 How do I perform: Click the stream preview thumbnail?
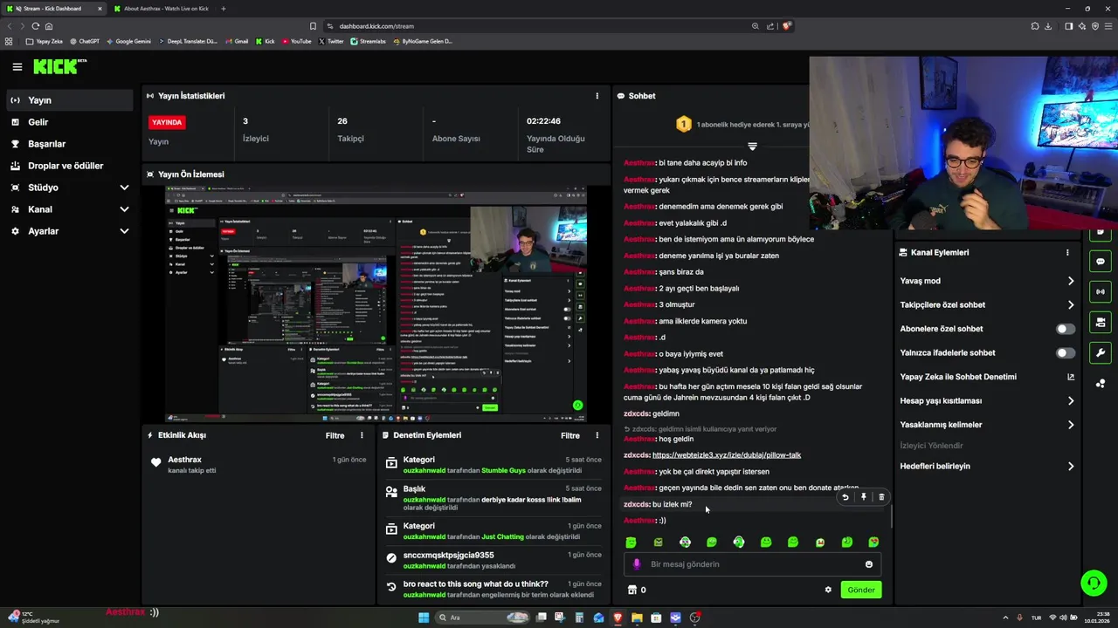pos(376,304)
